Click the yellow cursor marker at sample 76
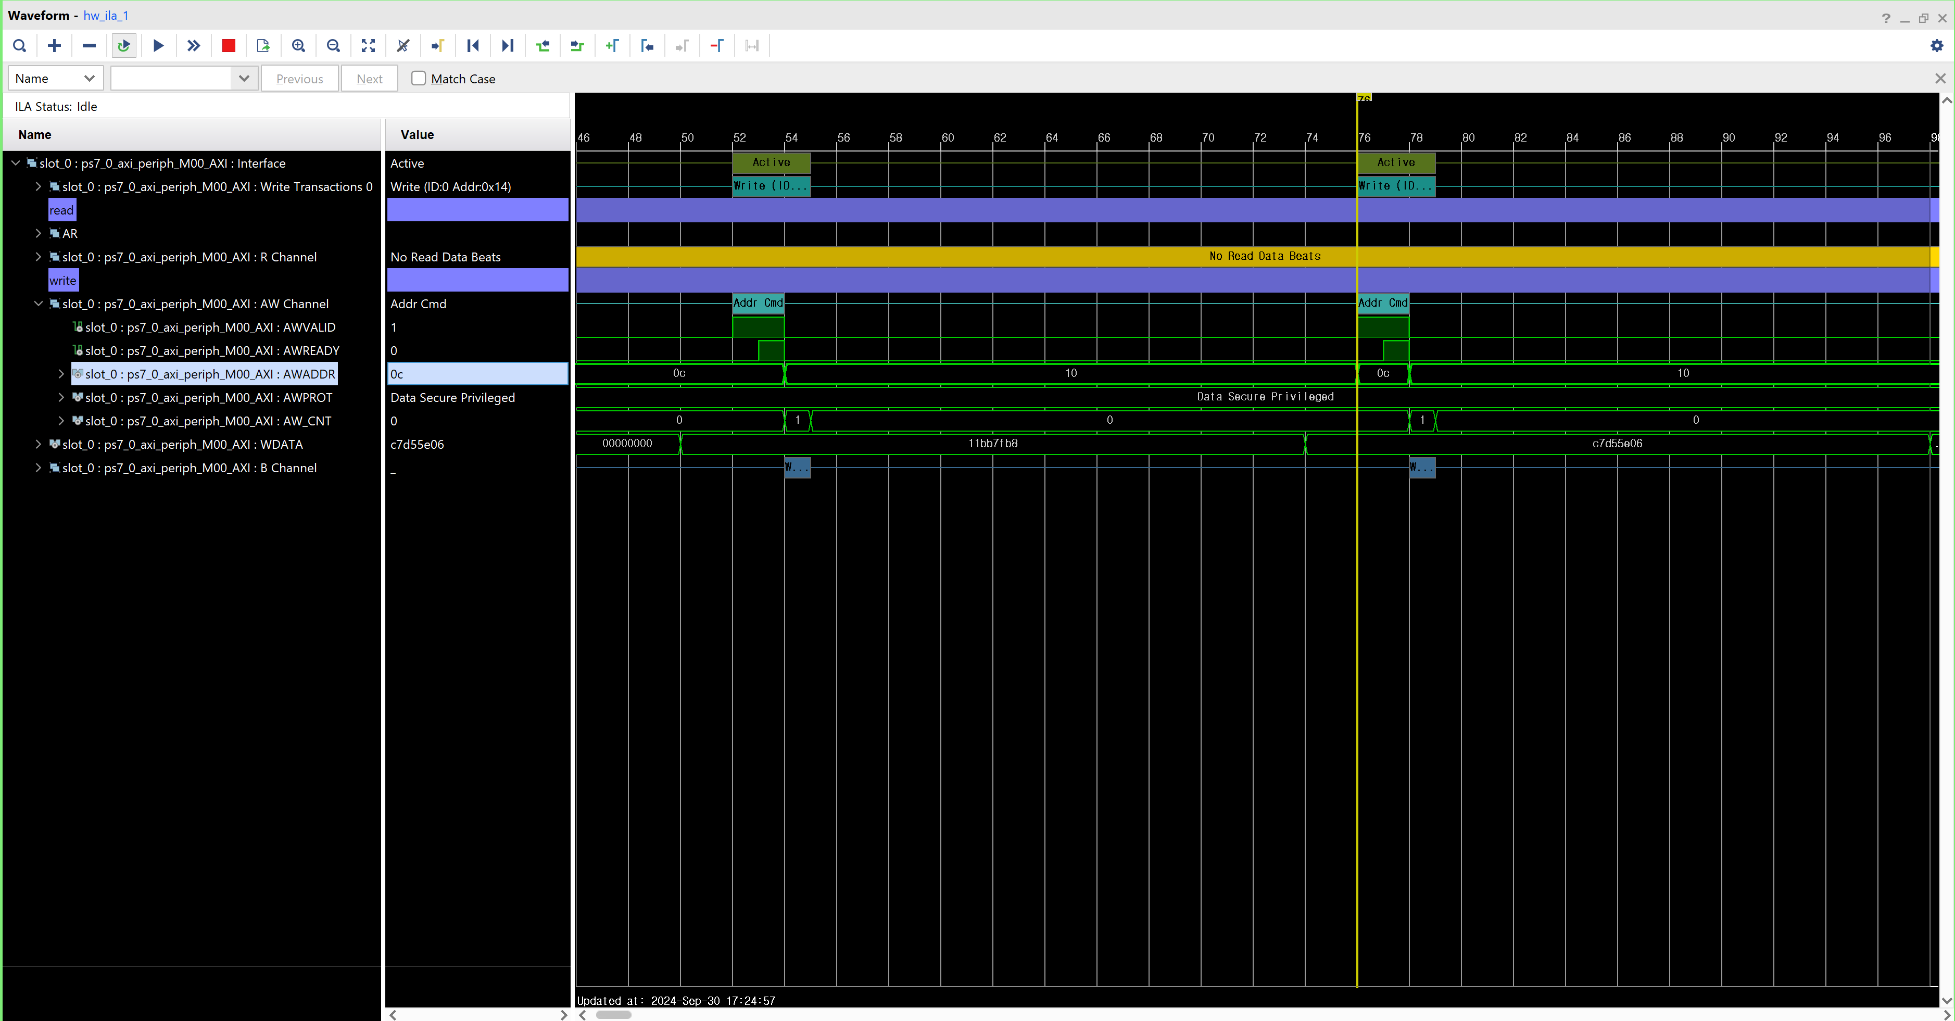1955x1021 pixels. pyautogui.click(x=1364, y=98)
